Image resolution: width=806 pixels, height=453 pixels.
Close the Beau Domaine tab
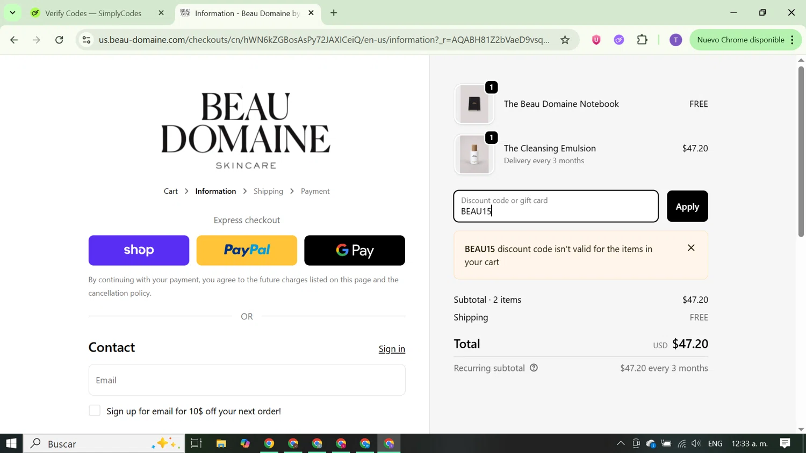[311, 13]
